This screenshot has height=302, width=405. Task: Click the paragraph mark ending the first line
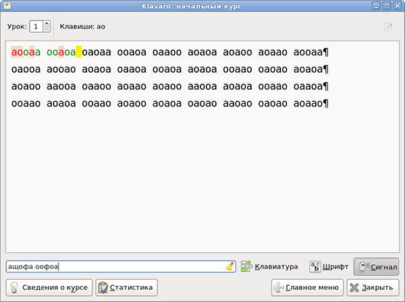(326, 53)
